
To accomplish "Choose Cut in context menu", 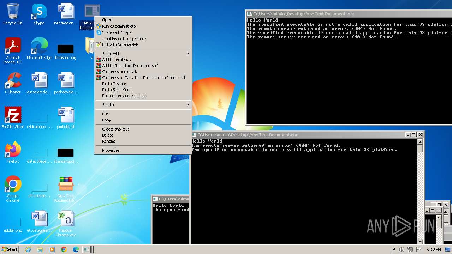I will 143,114.
